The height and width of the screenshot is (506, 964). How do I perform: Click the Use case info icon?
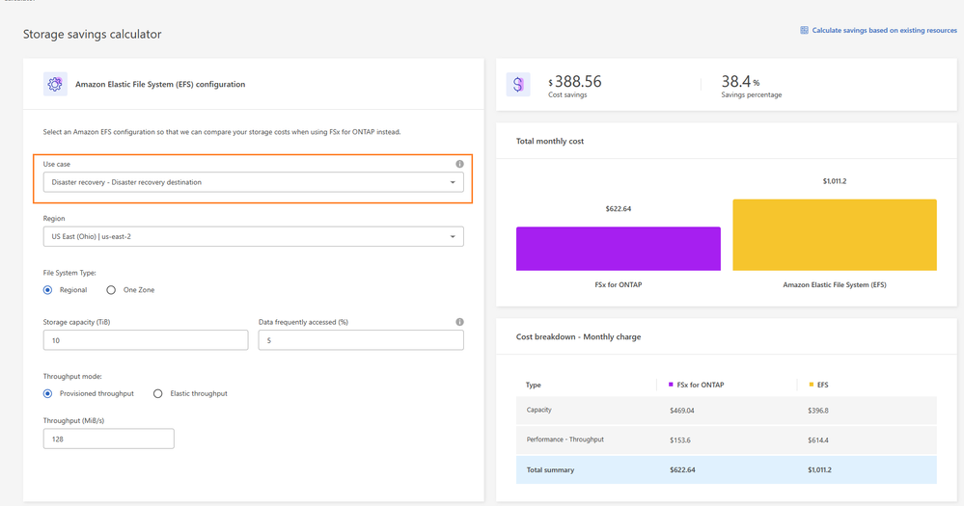coord(459,164)
